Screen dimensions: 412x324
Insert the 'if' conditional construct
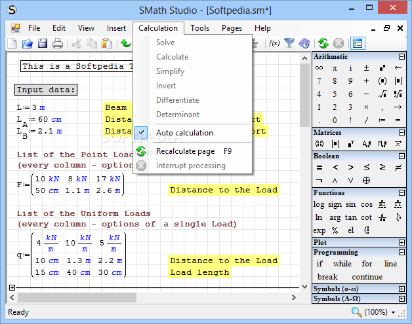(319, 263)
